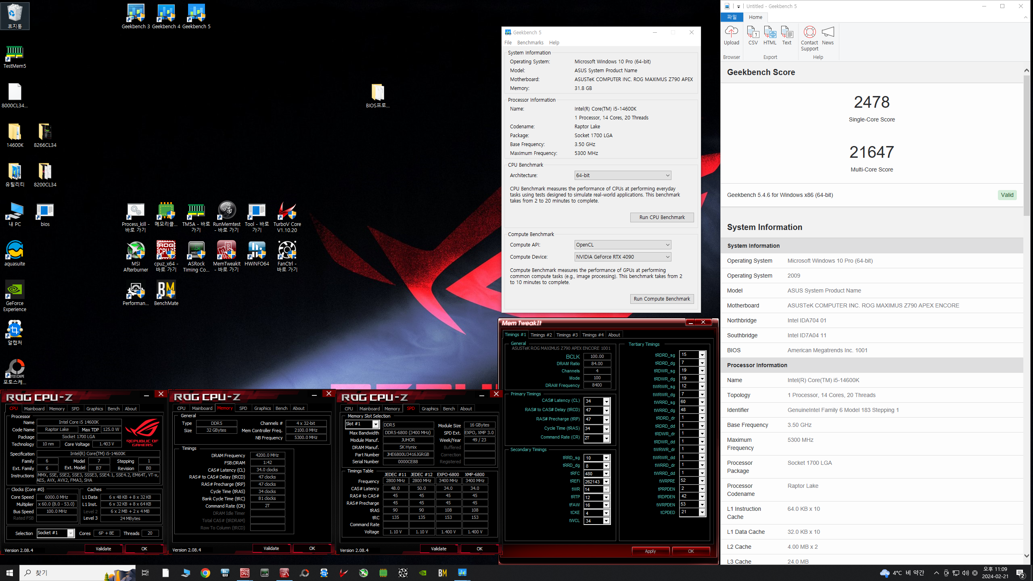Image resolution: width=1033 pixels, height=581 pixels.
Task: Select the Mainboard tab in first CPU-Z window
Action: [34, 409]
